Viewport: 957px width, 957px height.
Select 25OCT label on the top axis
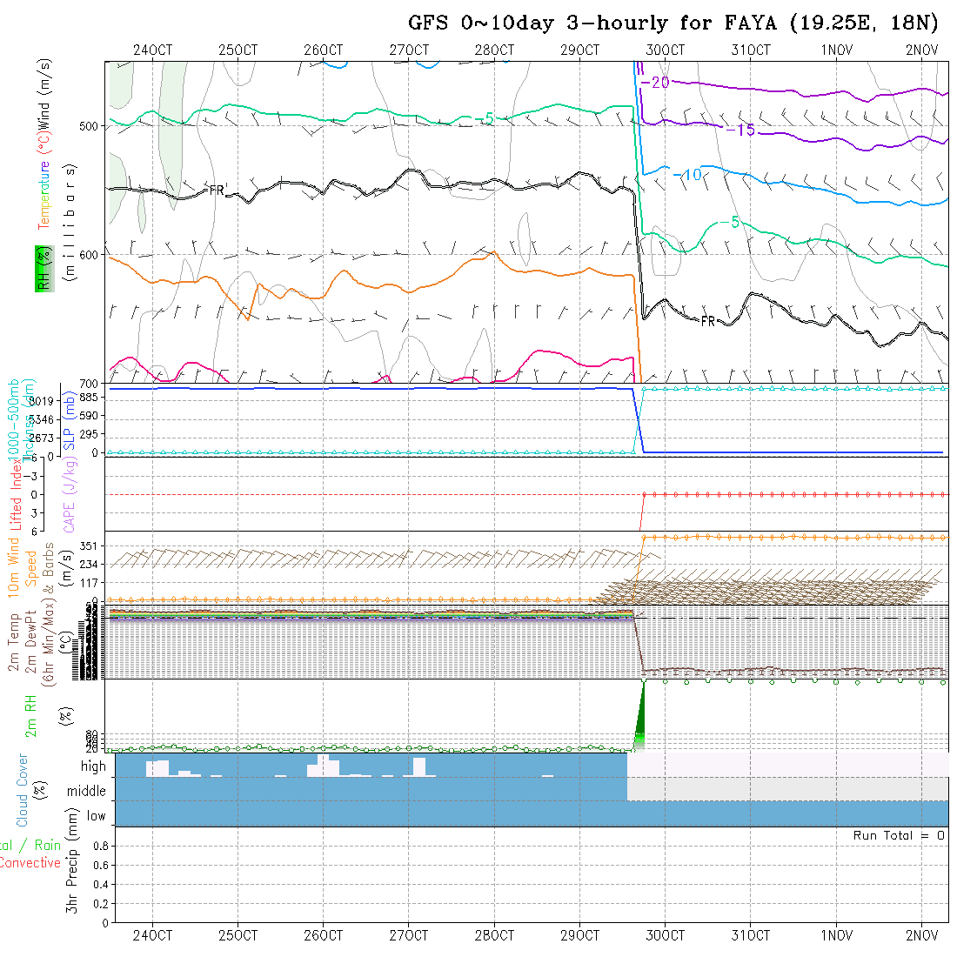(238, 50)
